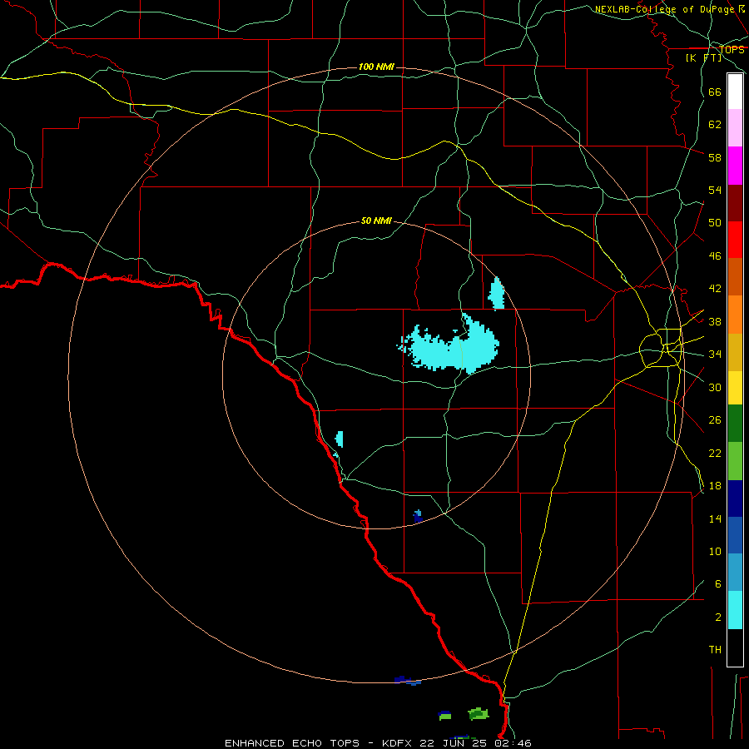Click the 22 legend value

[715, 453]
